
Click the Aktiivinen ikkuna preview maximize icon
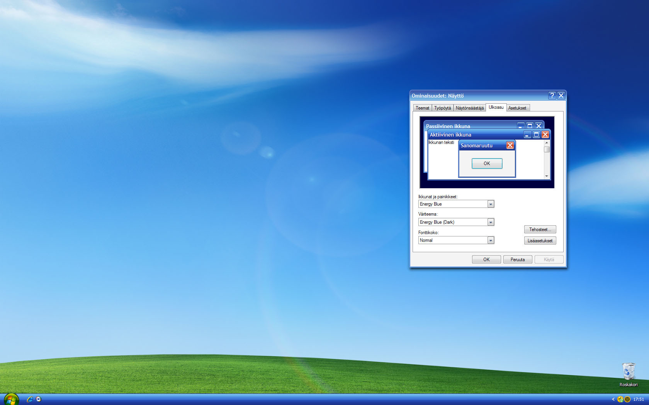(536, 135)
